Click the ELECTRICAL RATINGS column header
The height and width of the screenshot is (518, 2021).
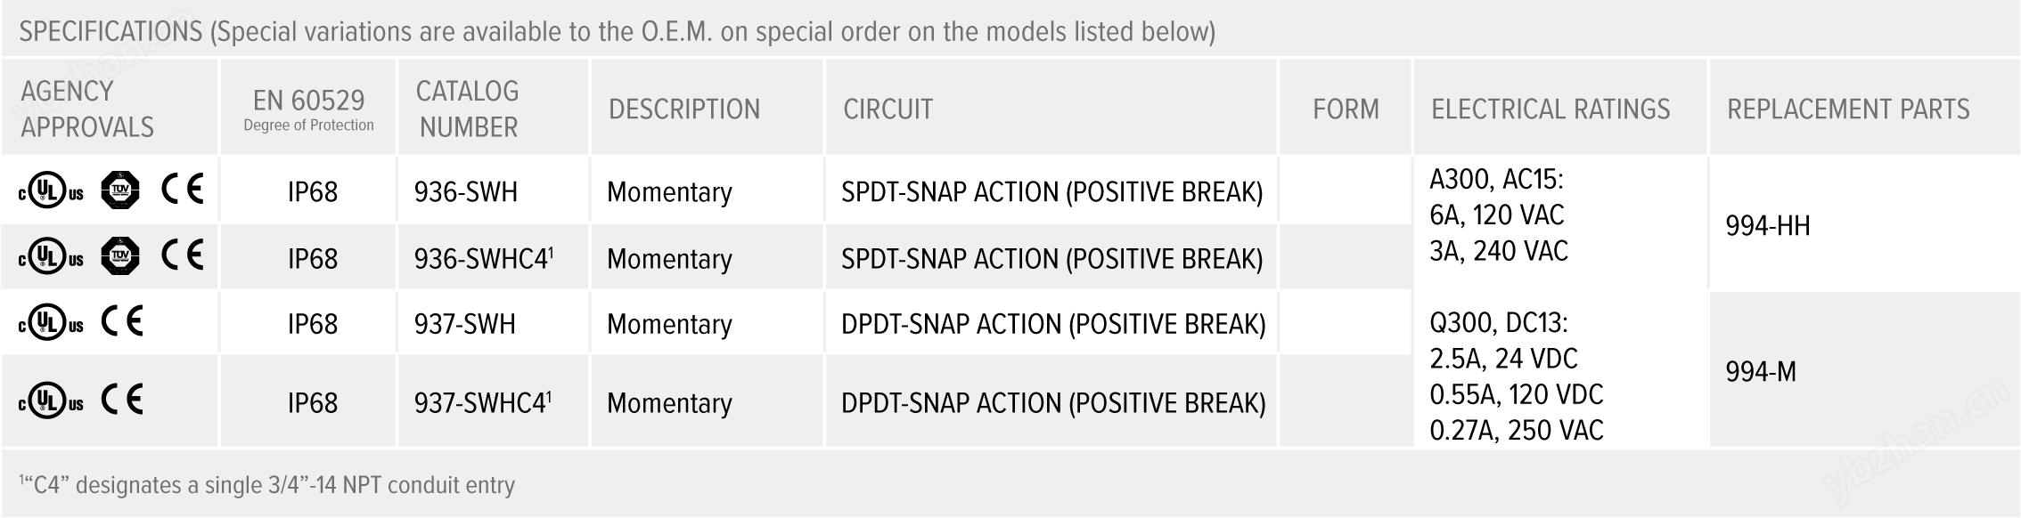click(x=1551, y=109)
